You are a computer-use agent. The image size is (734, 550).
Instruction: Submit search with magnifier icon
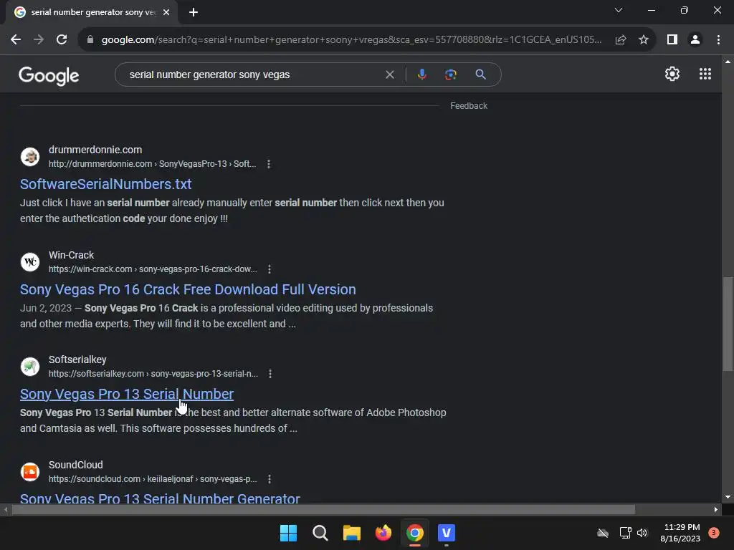click(x=480, y=74)
